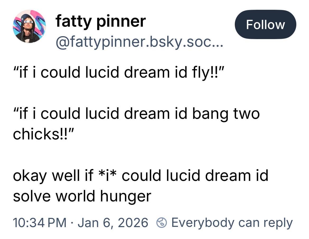The image size is (309, 239).
Task: Click the "solve world hunger" text
Action: pyautogui.click(x=82, y=196)
